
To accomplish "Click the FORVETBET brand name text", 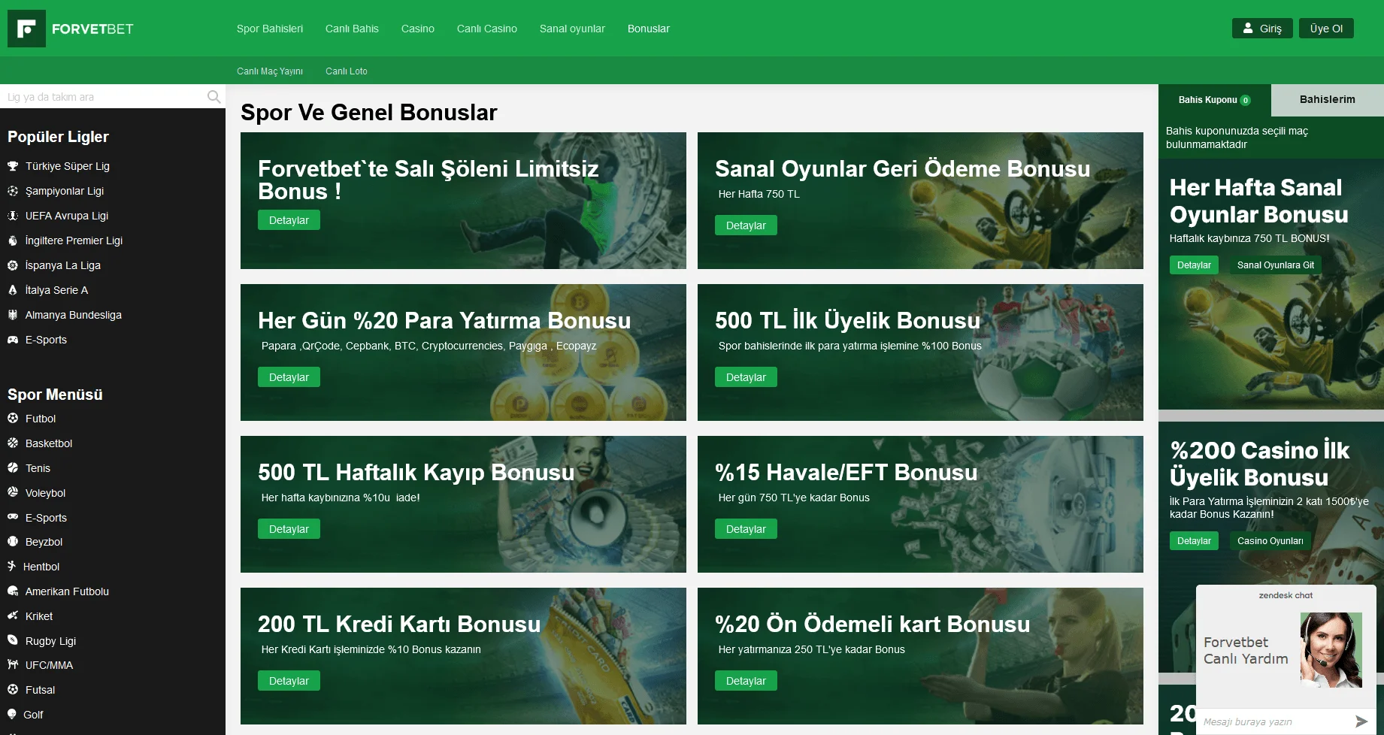I will (92, 29).
